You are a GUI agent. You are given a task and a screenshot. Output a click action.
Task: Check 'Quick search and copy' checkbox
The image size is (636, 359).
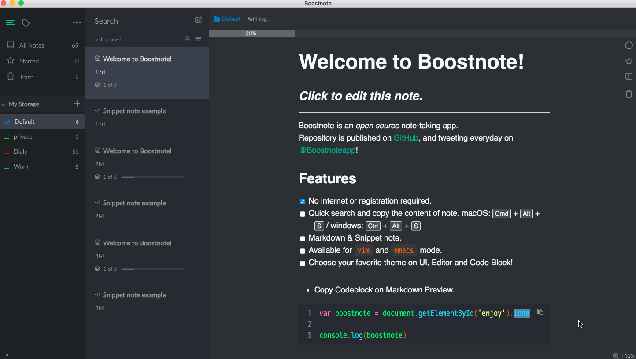303,214
